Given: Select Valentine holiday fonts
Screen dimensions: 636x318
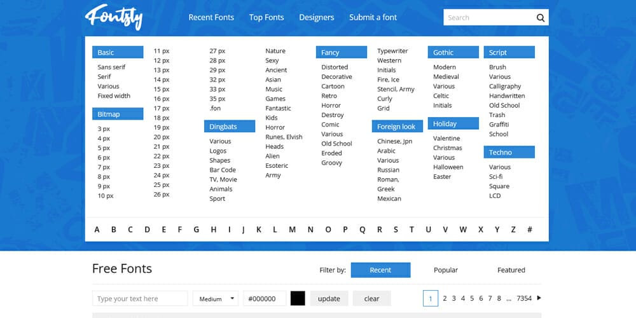Looking at the screenshot, I should pos(446,138).
